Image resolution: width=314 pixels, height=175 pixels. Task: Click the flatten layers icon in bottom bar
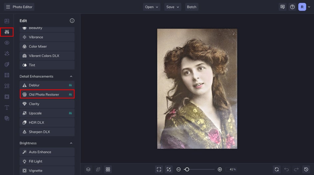[98, 169]
